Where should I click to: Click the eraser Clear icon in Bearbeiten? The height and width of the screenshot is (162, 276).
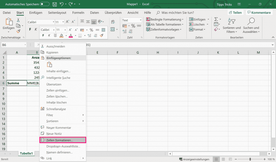click(216, 29)
